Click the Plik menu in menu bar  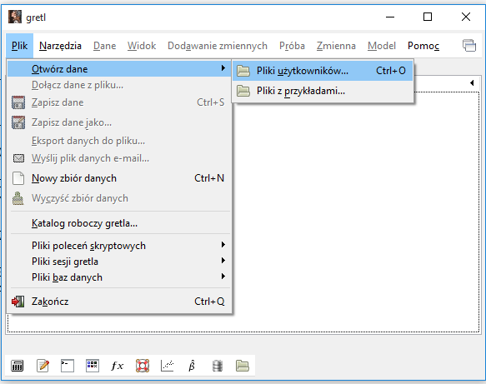coord(19,46)
